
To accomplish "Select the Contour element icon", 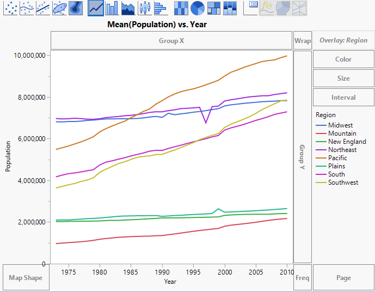I will [76, 8].
